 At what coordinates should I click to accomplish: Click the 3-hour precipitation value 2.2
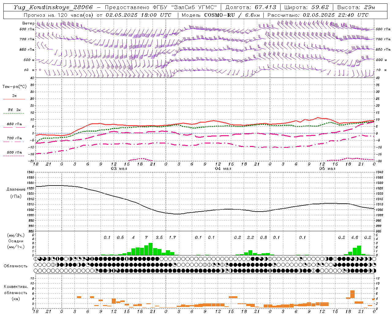coord(251,238)
